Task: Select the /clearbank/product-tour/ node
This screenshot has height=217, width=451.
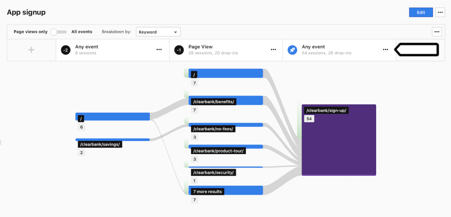Action: pos(218,151)
